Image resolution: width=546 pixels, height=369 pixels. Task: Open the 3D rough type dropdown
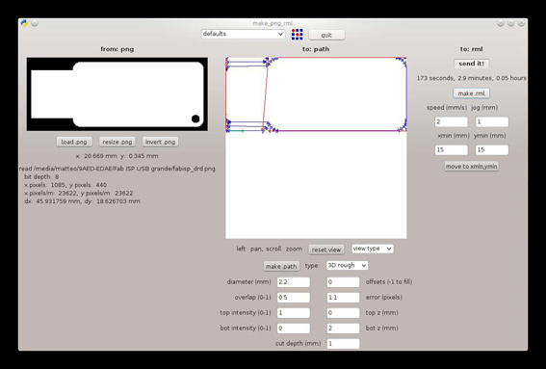pos(347,266)
